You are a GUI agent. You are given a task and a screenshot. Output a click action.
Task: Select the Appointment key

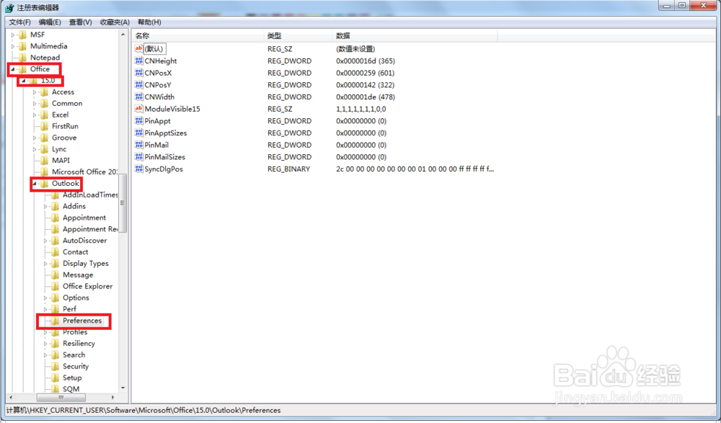coord(84,218)
